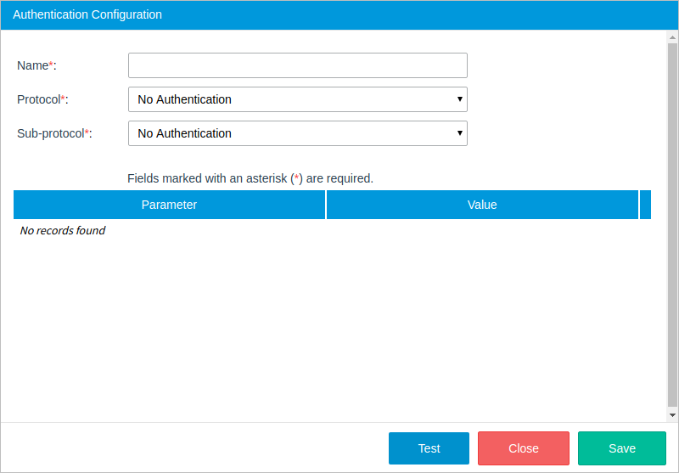Click the Parameter column header
679x473 pixels.
[169, 205]
